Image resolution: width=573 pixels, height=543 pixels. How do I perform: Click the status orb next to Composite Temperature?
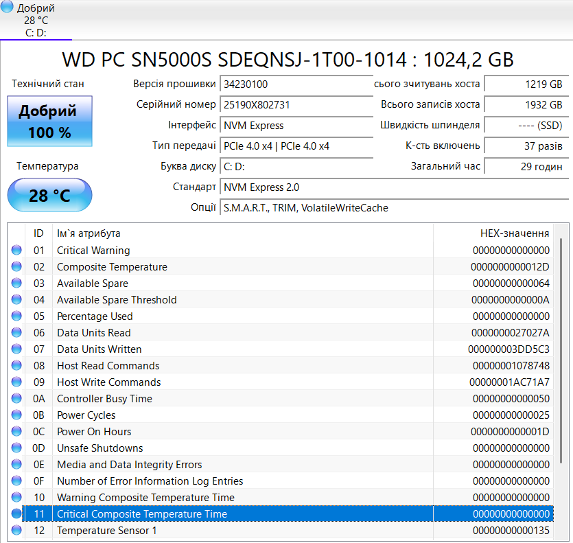16,267
